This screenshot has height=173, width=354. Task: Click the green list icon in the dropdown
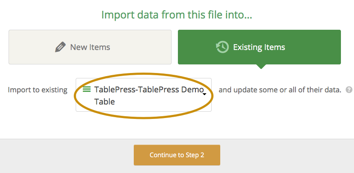86,89
